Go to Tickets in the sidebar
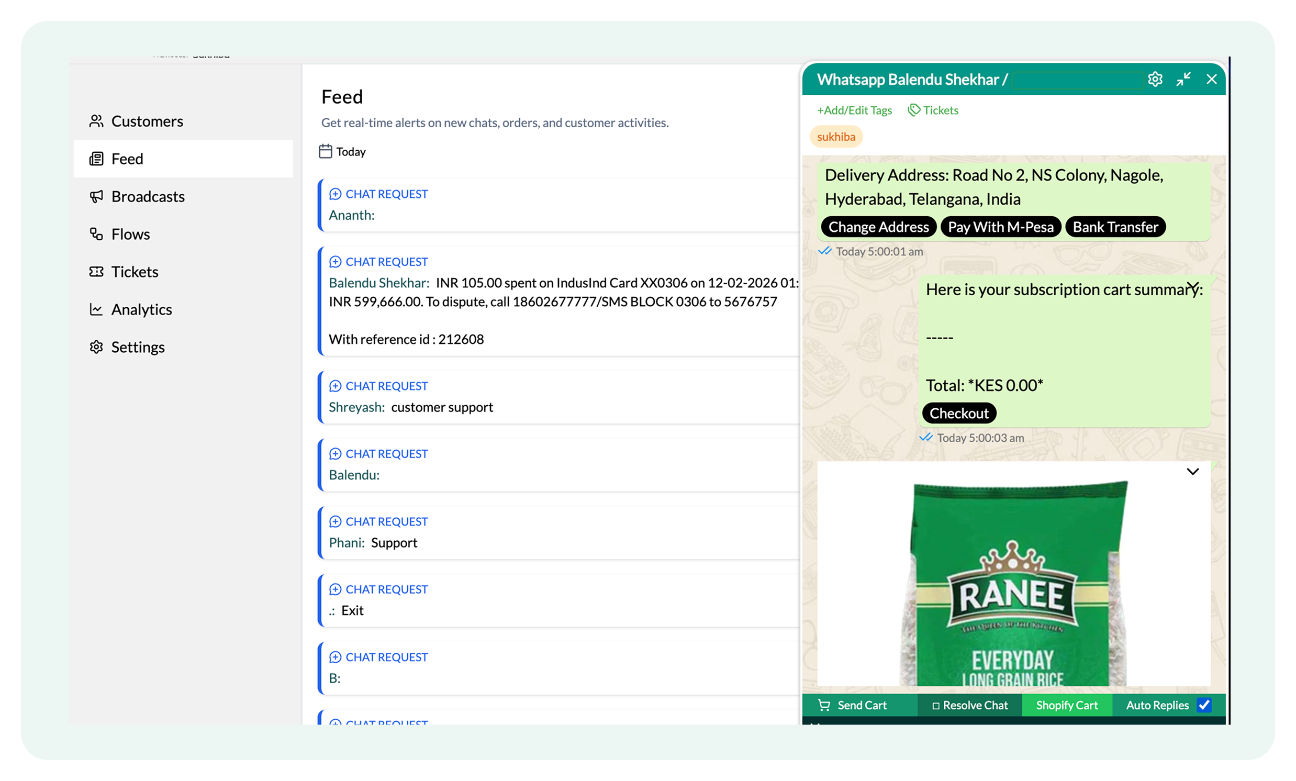 tap(135, 272)
